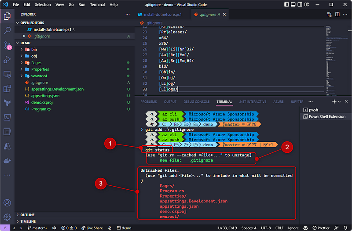Viewport: 352px width, 231px height.
Task: Toggle the primary side bar layout button
Action: [x=287, y=5]
